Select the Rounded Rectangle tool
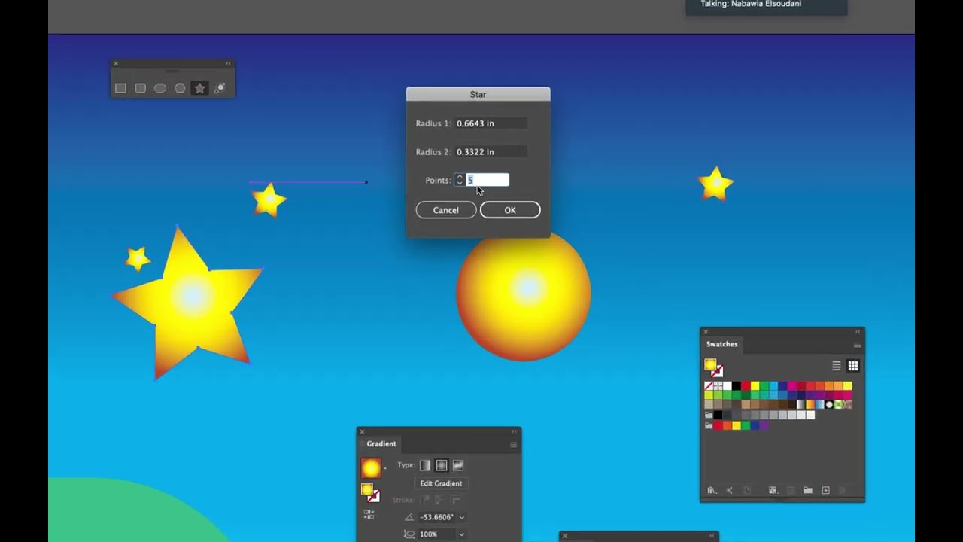This screenshot has height=542, width=963. tap(140, 88)
